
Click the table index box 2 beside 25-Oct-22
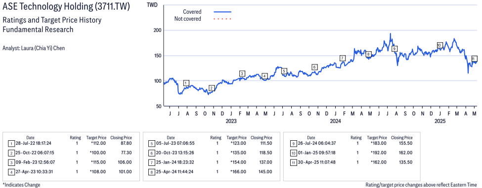[x=11, y=153]
